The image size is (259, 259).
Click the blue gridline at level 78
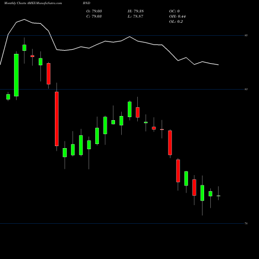122,224
